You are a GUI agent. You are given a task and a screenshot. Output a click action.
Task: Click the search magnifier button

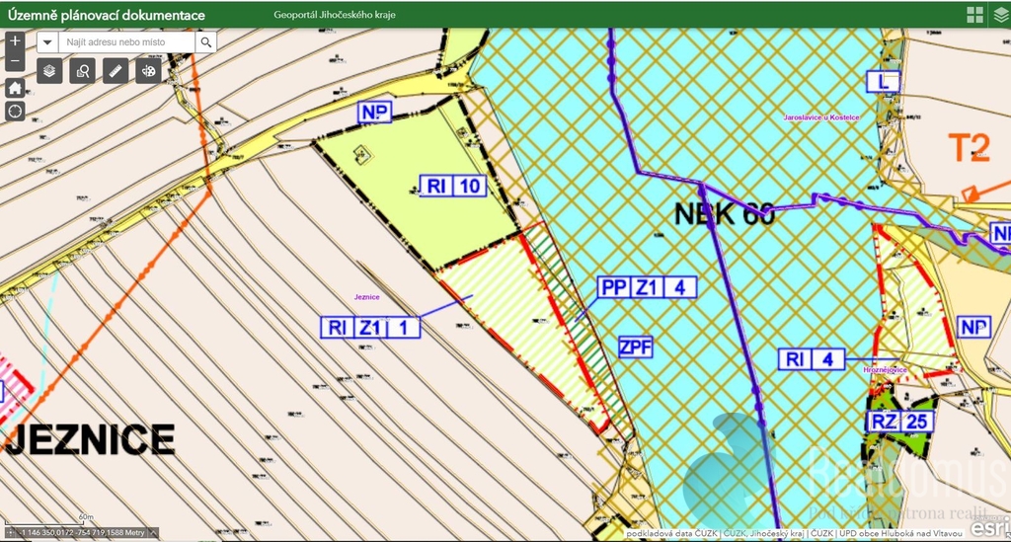pyautogui.click(x=206, y=42)
